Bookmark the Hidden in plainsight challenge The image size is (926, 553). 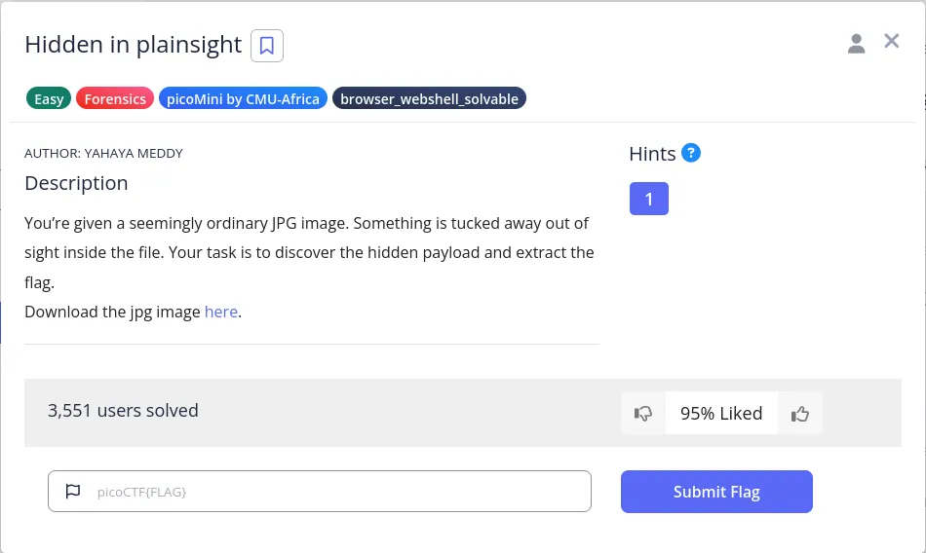click(x=267, y=46)
